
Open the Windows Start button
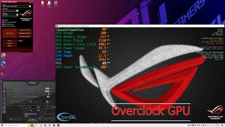tap(2, 125)
